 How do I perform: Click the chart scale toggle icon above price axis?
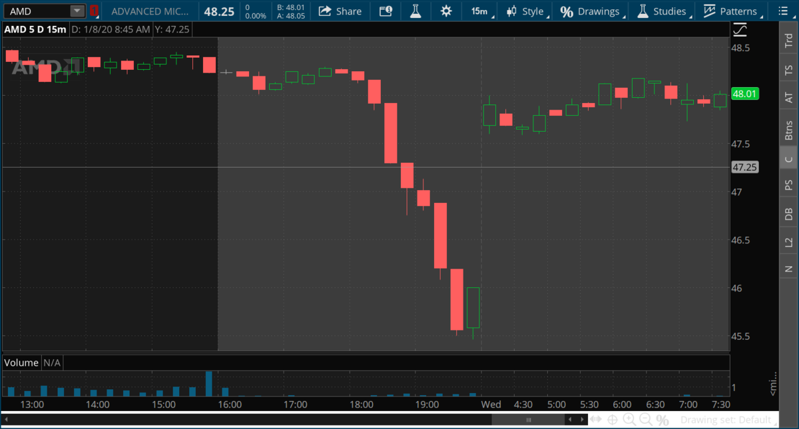(740, 29)
